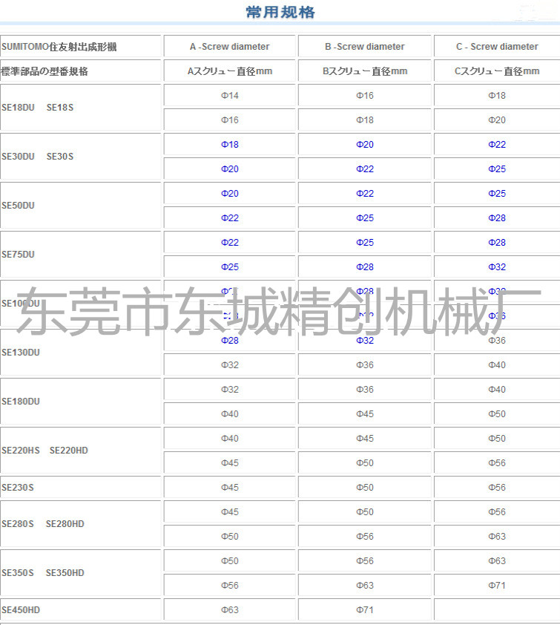
Task: Open blue Φ32 link in SE130DU column B
Action: 365,341
